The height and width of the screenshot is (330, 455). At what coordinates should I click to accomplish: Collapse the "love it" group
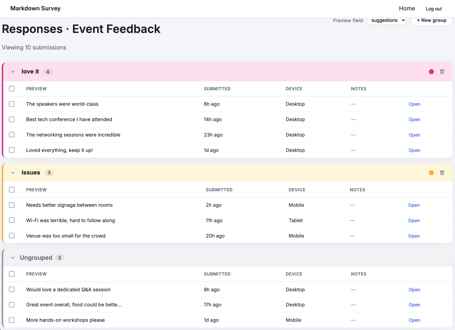coord(13,71)
